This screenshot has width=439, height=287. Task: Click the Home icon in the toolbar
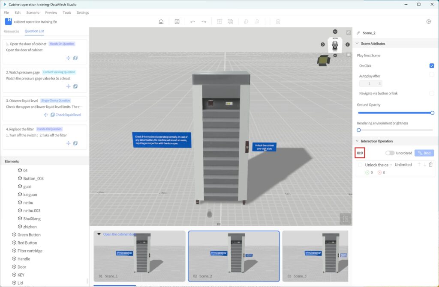click(161, 21)
